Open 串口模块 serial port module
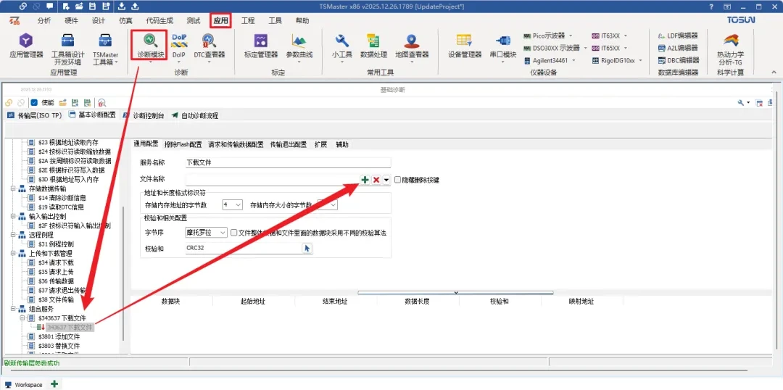The width and height of the screenshot is (783, 390). [503, 46]
